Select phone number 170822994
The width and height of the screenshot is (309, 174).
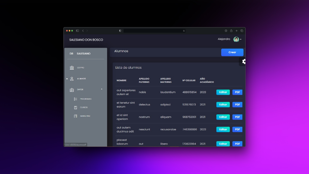coord(189,144)
